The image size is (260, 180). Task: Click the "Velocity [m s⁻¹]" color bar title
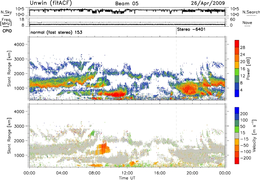254,135
